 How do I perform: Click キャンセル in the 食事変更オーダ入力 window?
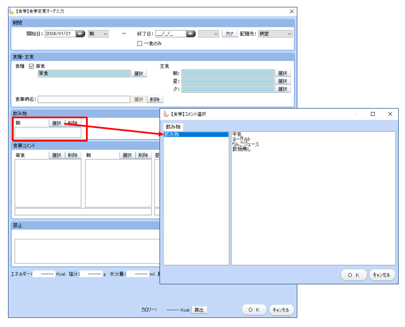[x=281, y=310]
